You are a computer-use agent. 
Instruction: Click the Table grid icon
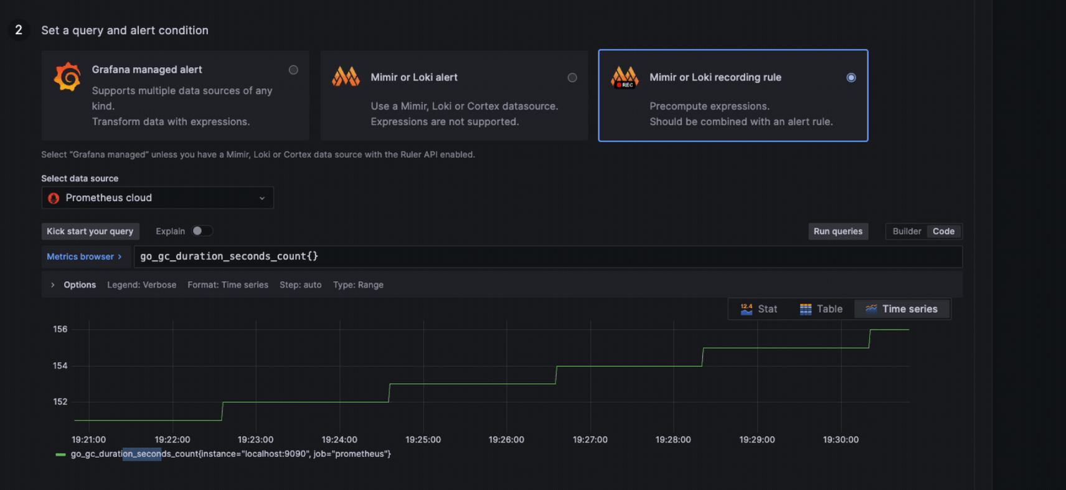[806, 309]
